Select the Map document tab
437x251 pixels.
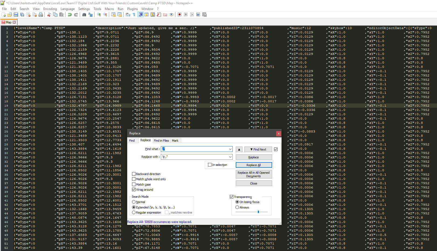pos(9,22)
